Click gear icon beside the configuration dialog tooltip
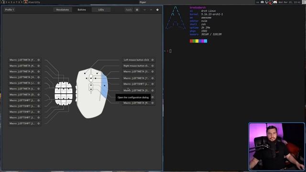Viewport: 306px width, 172px height. (x=153, y=97)
